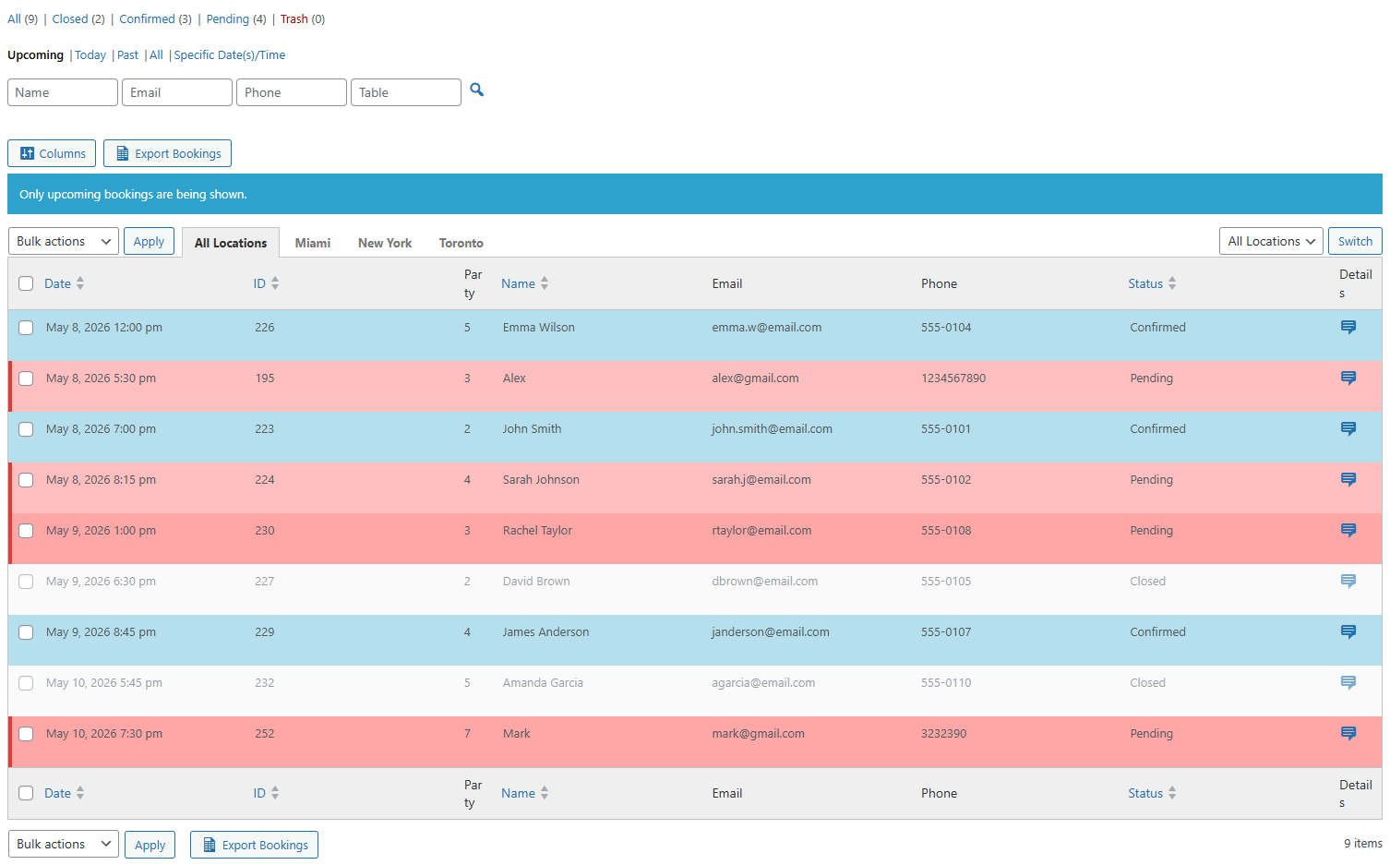This screenshot has width=1390, height=865.
Task: Show Today bookings
Action: point(90,55)
